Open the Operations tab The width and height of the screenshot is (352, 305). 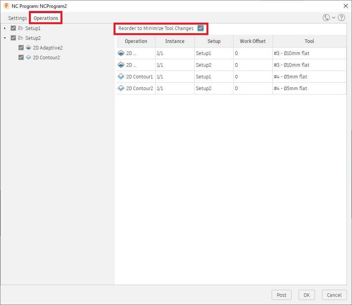(x=46, y=18)
